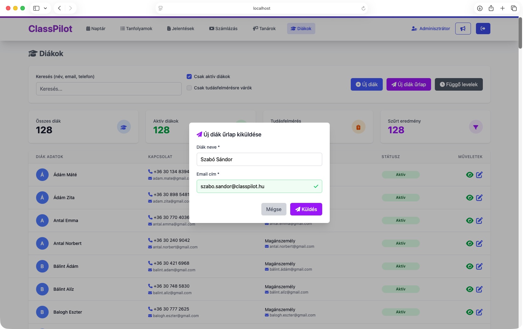Image resolution: width=523 pixels, height=329 pixels.
Task: Click eye view icon for Ádám Zita
Action: tap(469, 198)
